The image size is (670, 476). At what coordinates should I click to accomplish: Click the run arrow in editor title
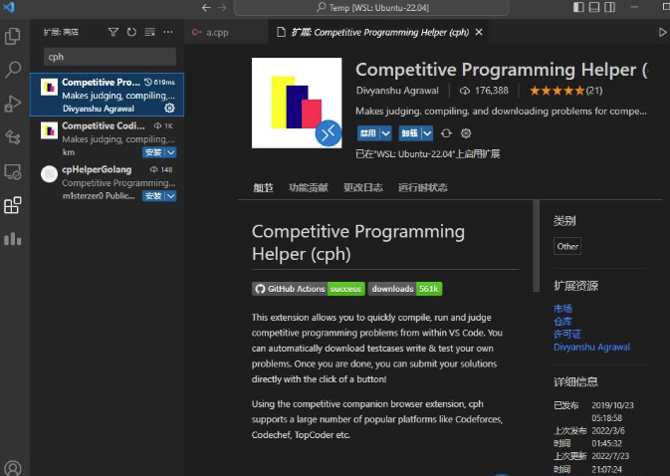(x=662, y=32)
